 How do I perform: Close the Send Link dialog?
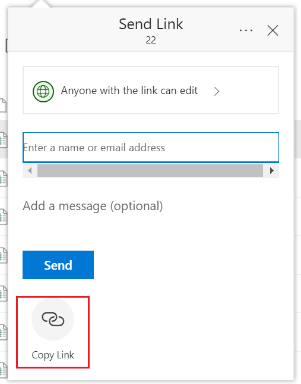[x=273, y=30]
